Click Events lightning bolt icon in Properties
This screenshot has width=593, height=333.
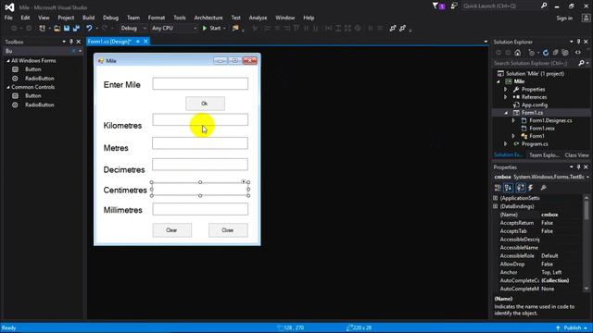(x=531, y=188)
